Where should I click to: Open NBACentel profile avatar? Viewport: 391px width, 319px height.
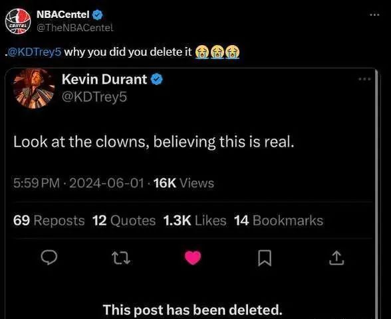18,21
